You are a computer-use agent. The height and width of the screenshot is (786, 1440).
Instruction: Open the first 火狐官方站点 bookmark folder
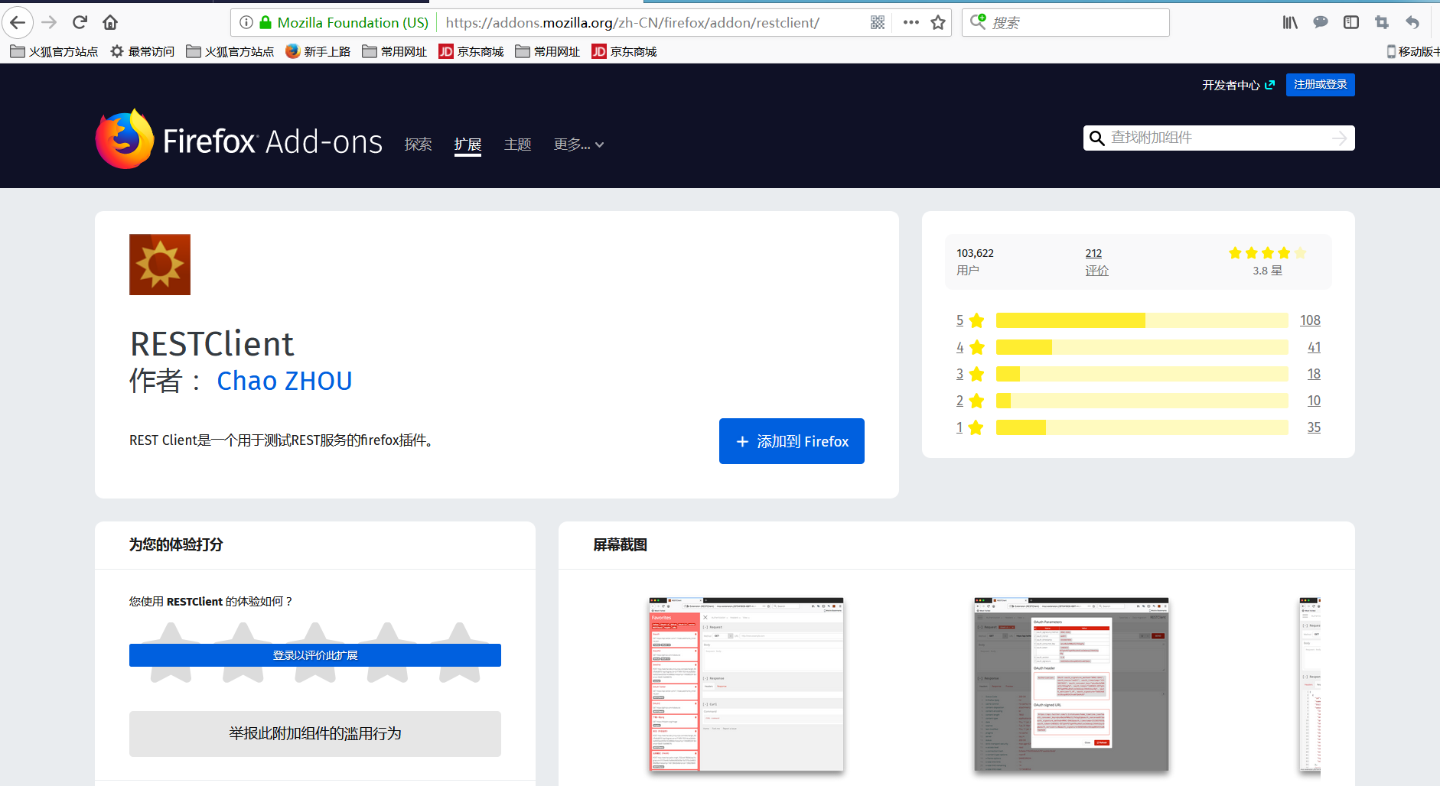coord(54,51)
